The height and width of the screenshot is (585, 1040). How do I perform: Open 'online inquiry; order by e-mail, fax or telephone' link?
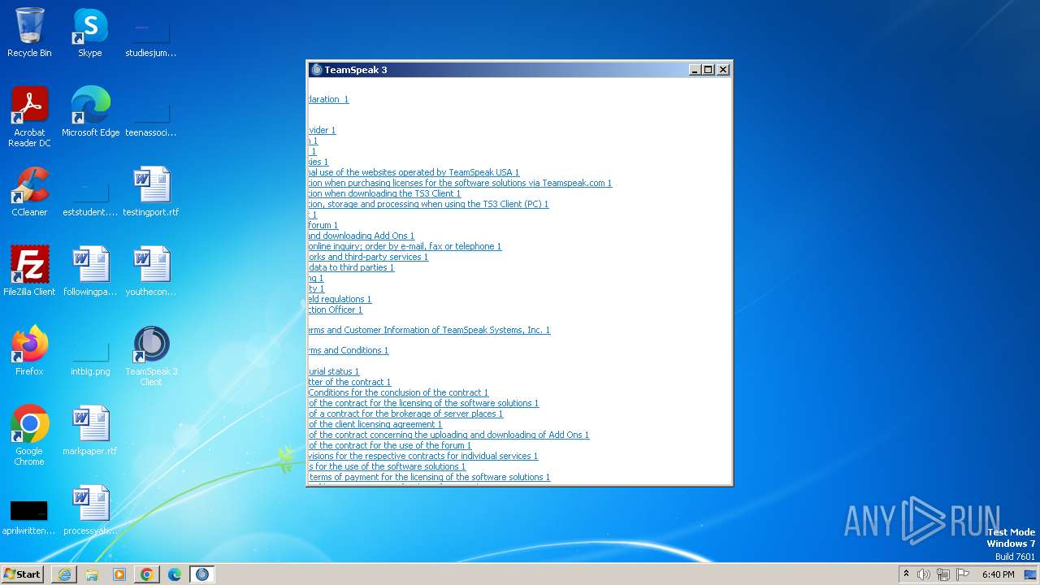(x=405, y=246)
